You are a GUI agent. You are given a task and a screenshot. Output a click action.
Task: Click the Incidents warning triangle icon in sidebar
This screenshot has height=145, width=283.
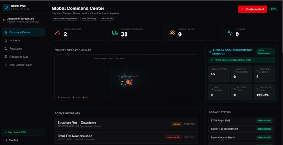pyautogui.click(x=6, y=40)
